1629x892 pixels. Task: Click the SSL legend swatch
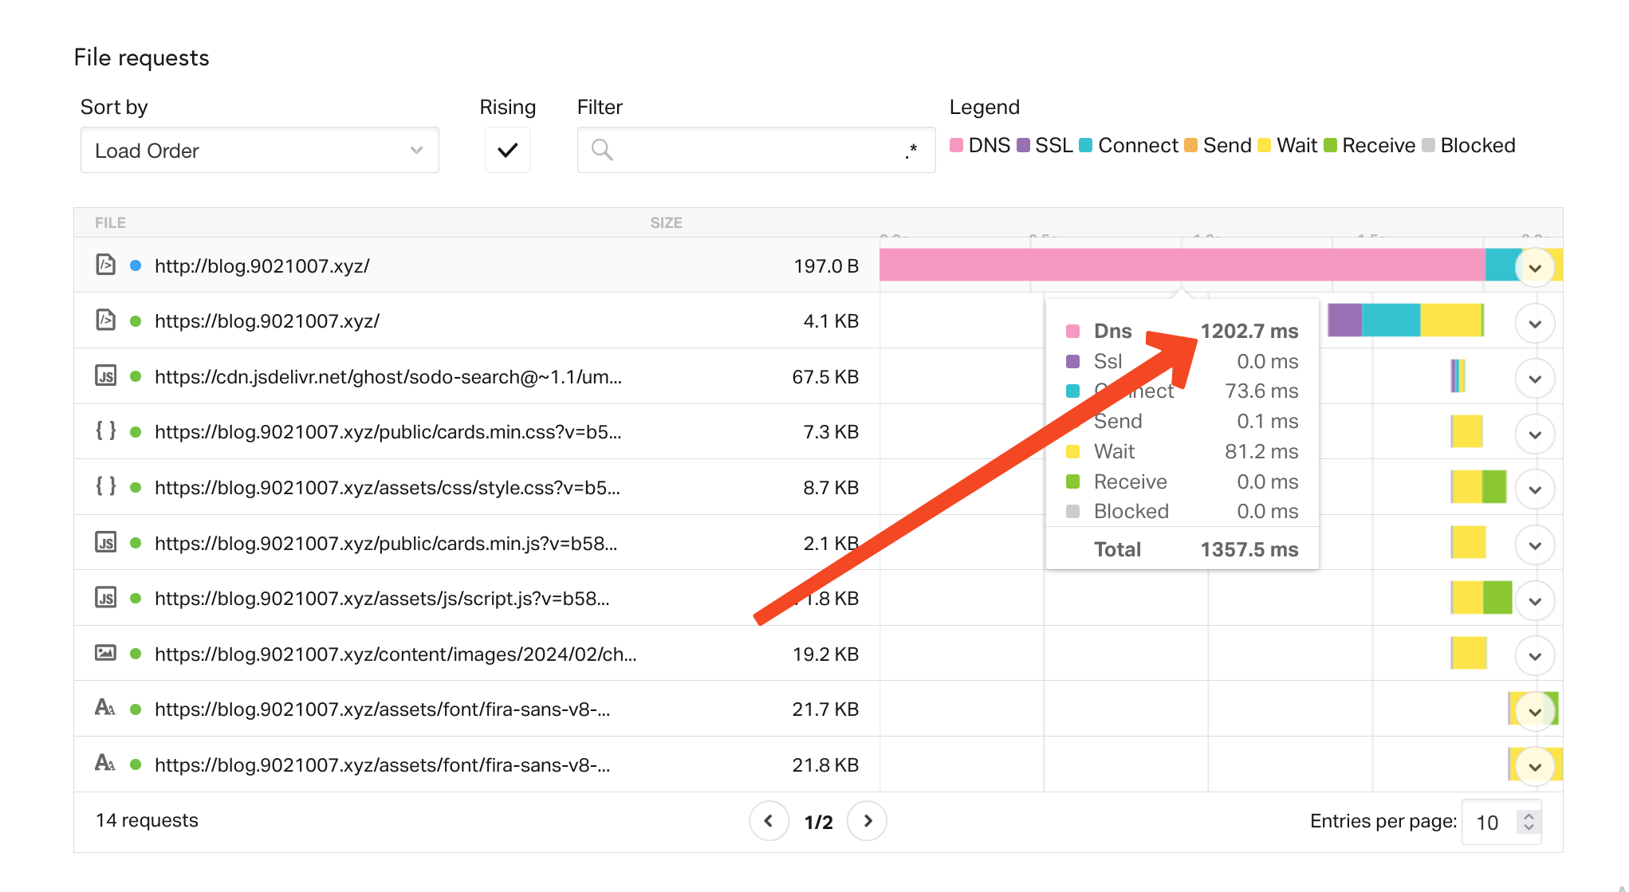1023,145
